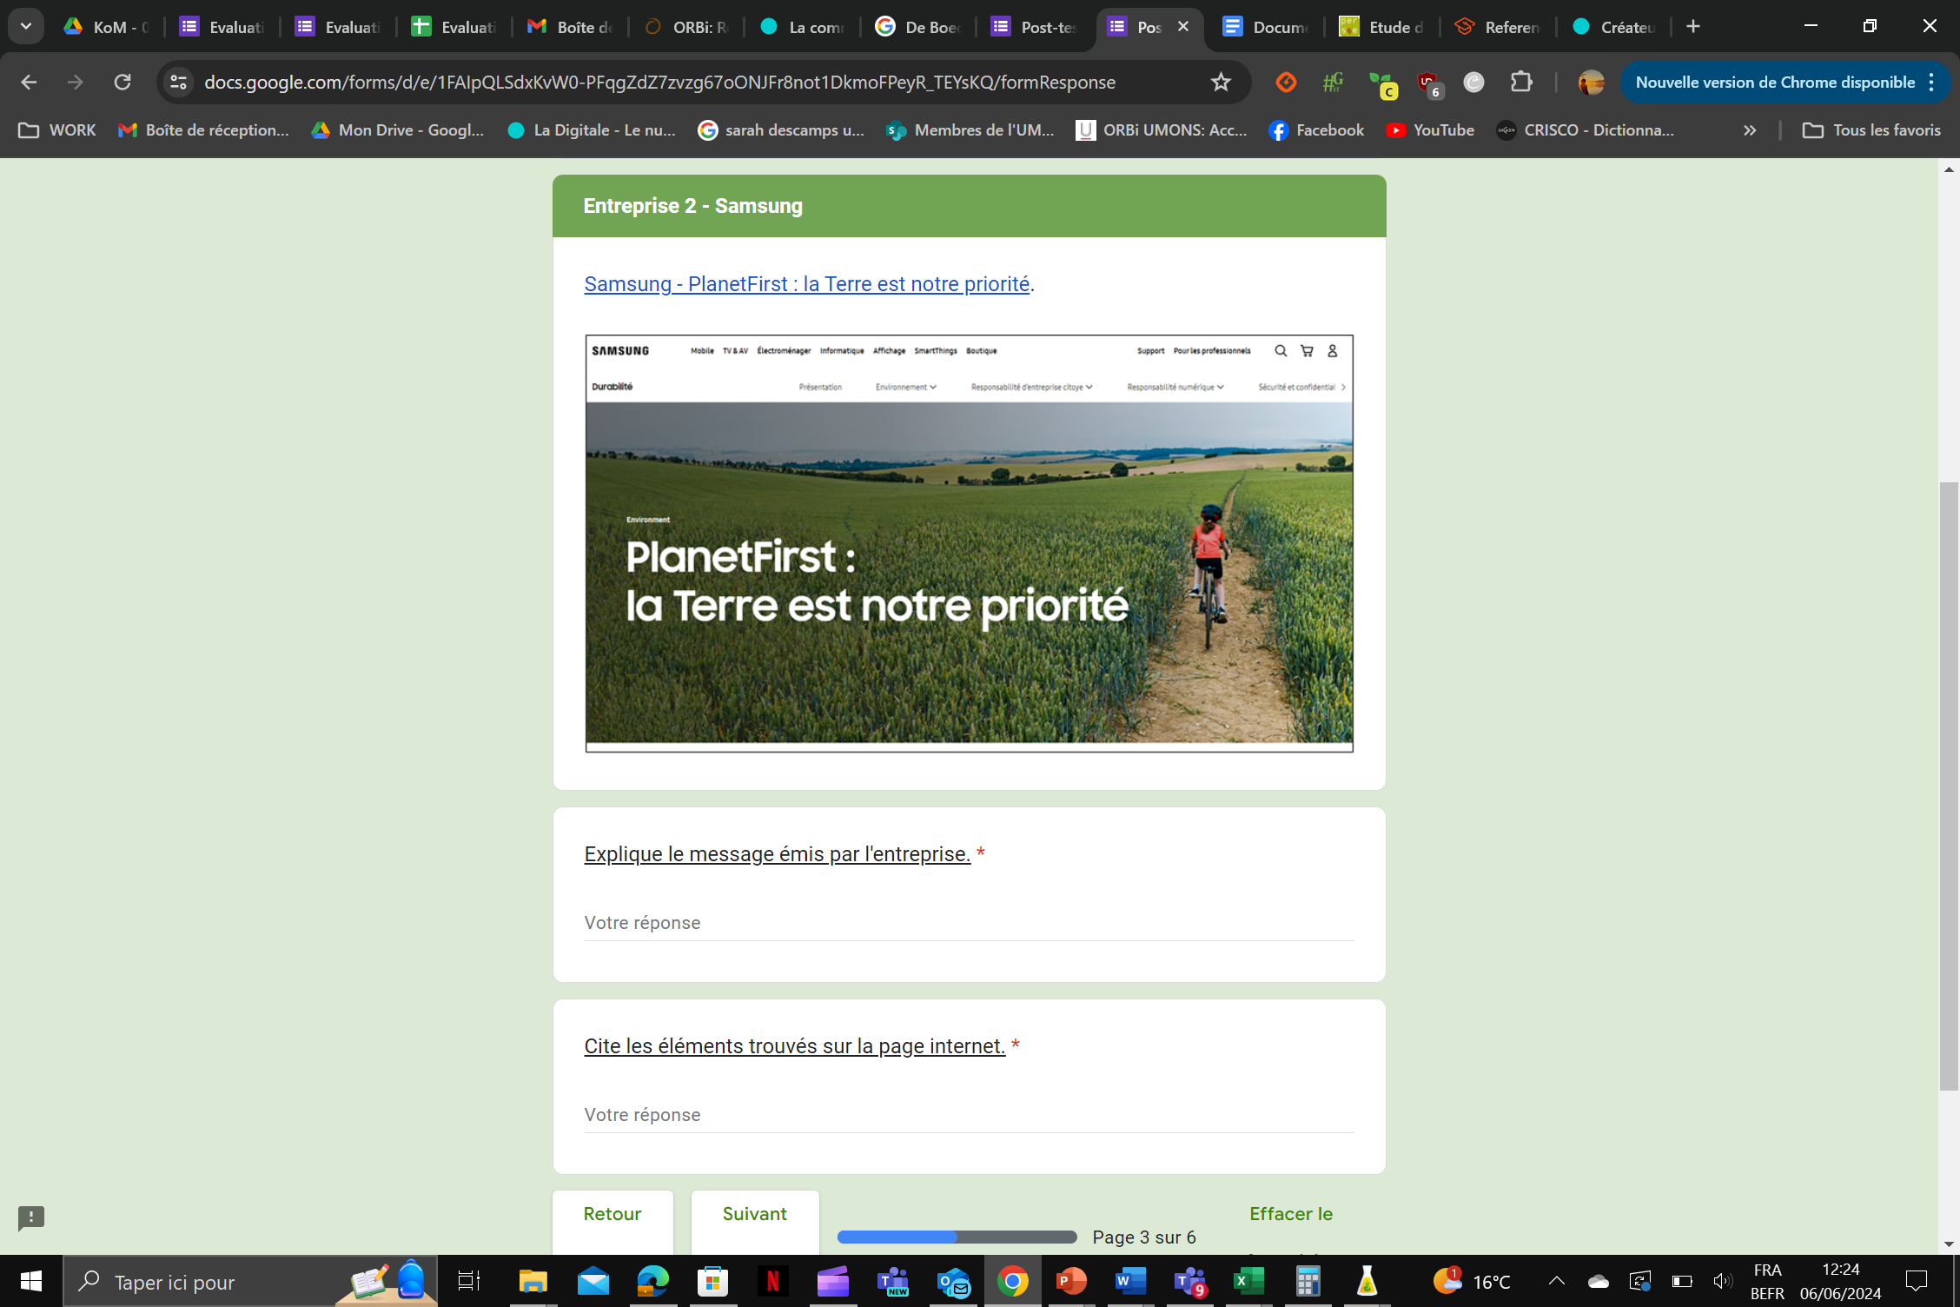Open Outlook from the taskbar
The image size is (1960, 1307).
(953, 1282)
